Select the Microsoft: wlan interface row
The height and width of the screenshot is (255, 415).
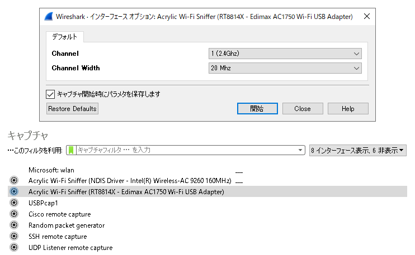[207, 170]
